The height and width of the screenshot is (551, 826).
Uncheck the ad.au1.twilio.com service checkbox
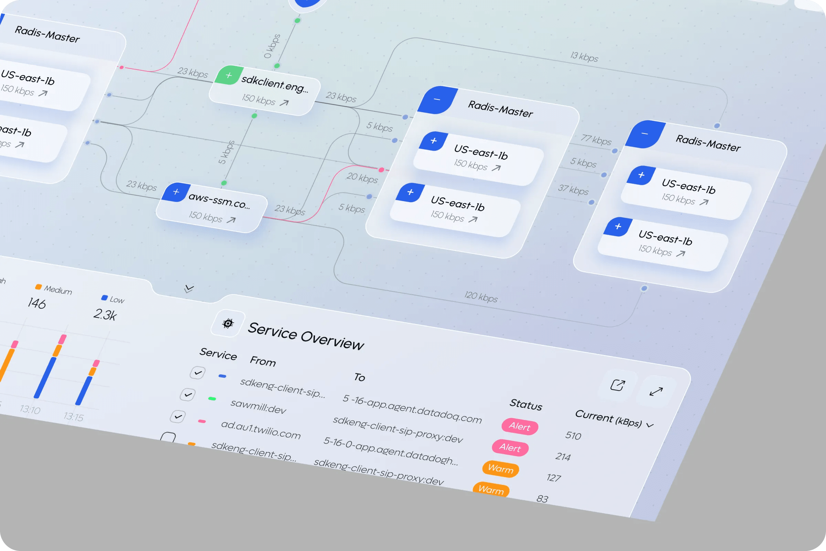point(178,417)
